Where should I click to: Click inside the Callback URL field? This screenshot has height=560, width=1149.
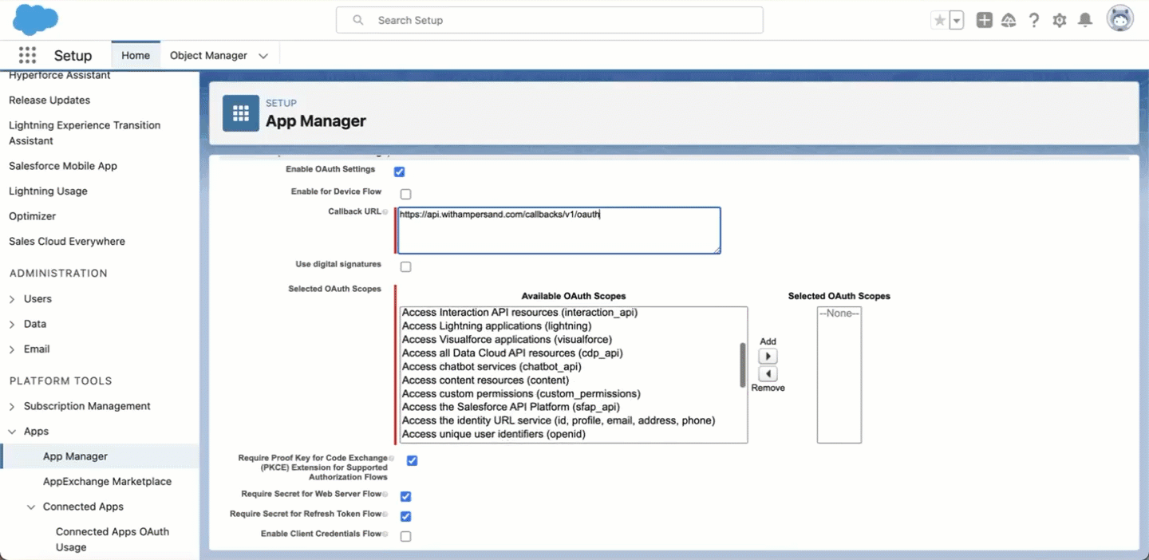click(x=559, y=230)
